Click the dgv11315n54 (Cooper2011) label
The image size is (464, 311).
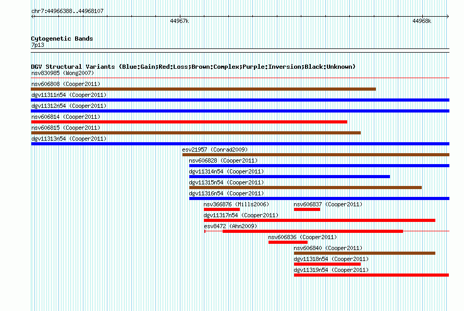coord(226,182)
